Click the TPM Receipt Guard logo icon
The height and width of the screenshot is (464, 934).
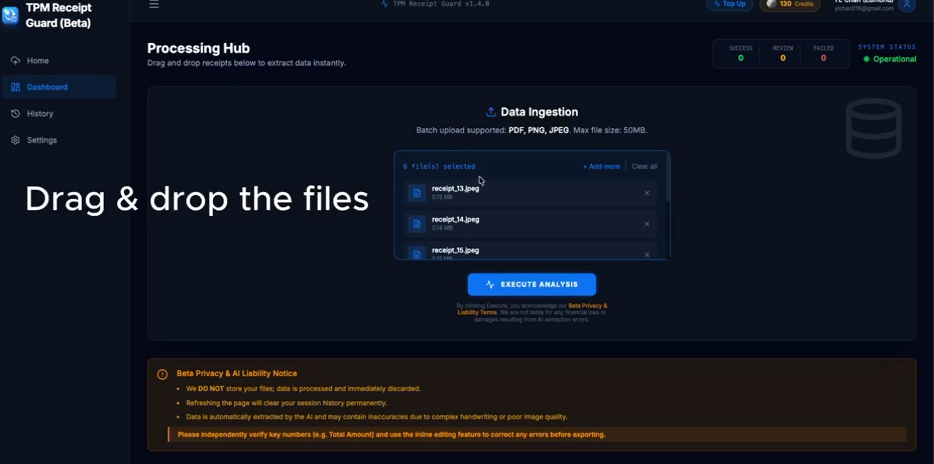(11, 15)
